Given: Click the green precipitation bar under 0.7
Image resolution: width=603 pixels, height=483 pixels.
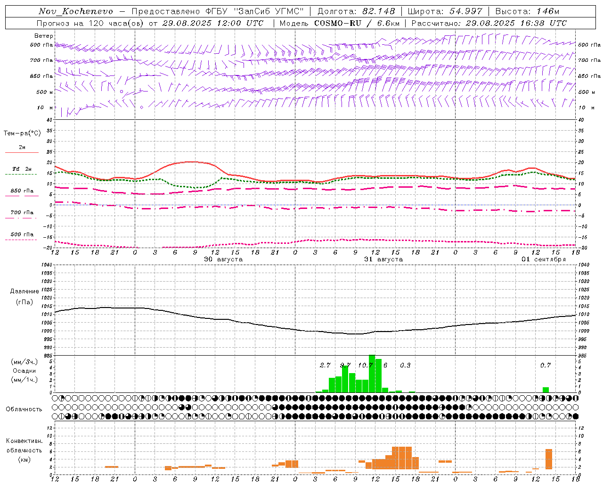Looking at the screenshot, I should (x=546, y=390).
